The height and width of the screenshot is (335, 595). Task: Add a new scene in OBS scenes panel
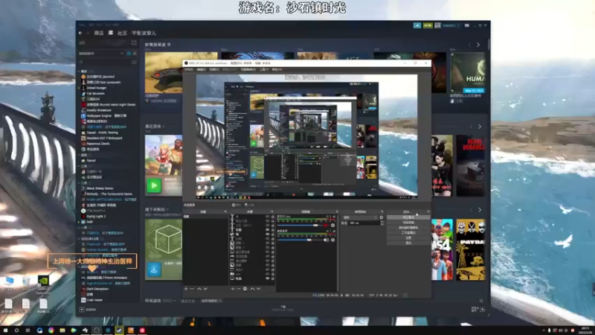[186, 289]
